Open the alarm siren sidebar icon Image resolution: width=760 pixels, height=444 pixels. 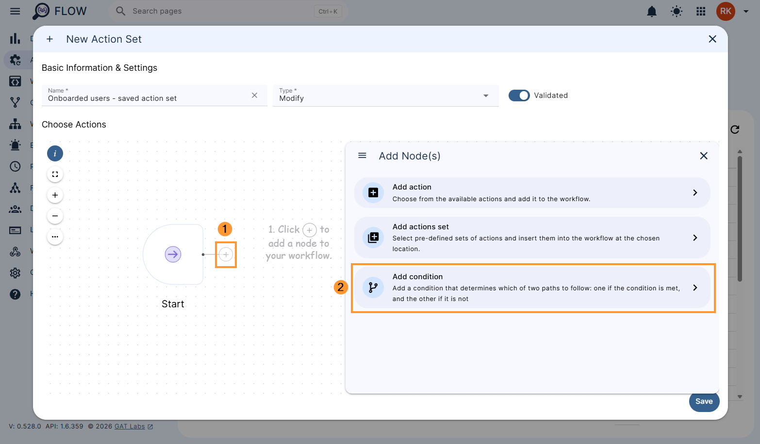tap(15, 145)
